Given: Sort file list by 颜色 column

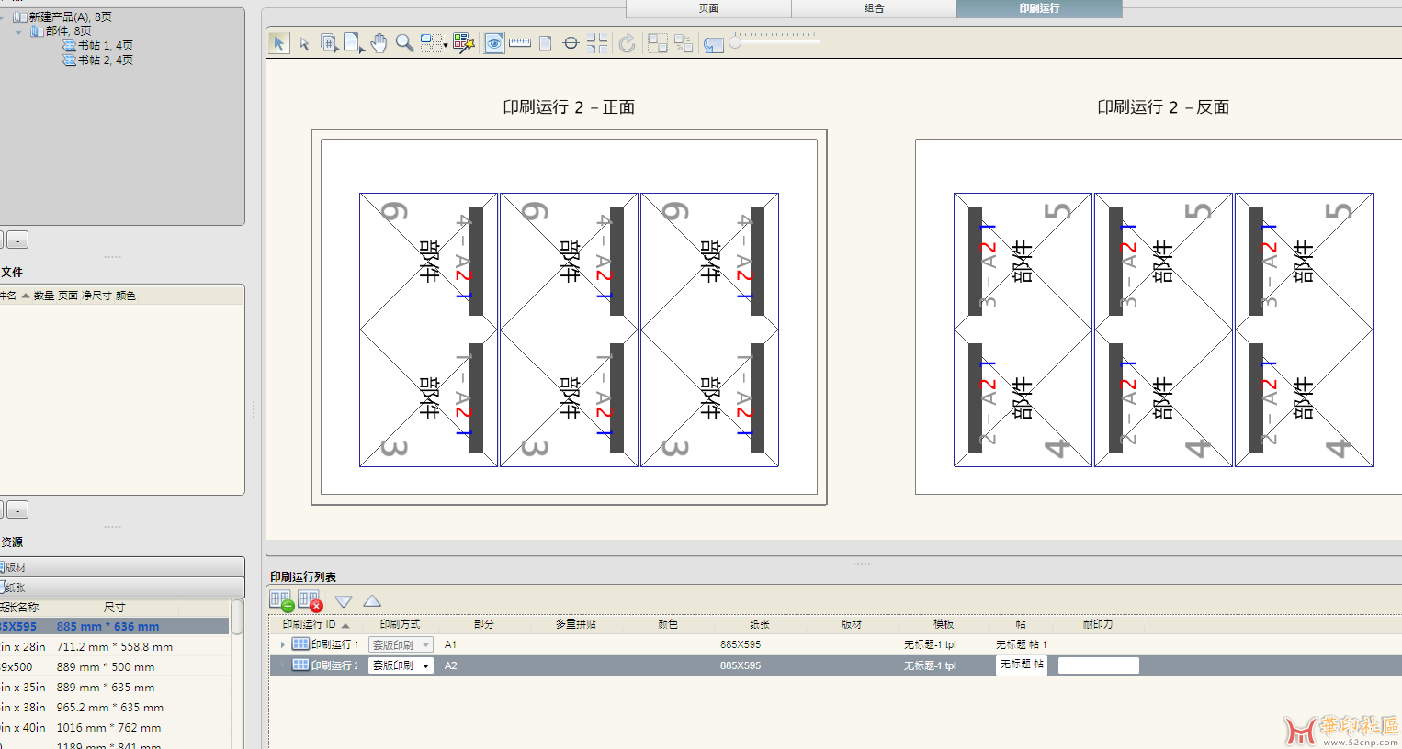Looking at the screenshot, I should click(126, 296).
